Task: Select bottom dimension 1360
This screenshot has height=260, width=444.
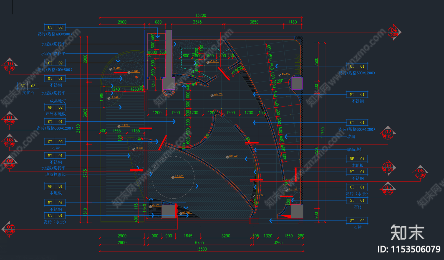Action: (x=288, y=236)
